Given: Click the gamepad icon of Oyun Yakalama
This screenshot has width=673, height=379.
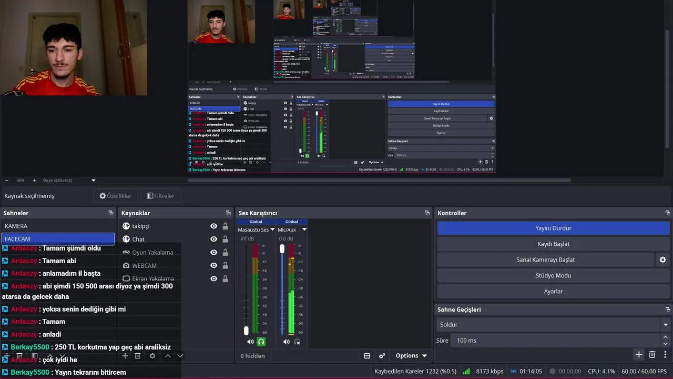Looking at the screenshot, I should coord(126,252).
